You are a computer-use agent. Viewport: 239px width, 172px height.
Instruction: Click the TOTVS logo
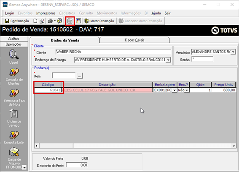click(224, 30)
